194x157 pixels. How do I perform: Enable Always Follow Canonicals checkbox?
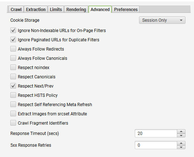coord(13,58)
